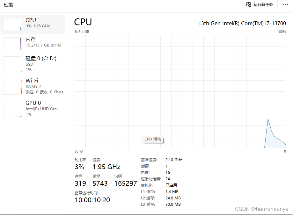Click the WLAN 2 network label
Image resolution: width=293 pixels, height=215 pixels.
pos(33,86)
